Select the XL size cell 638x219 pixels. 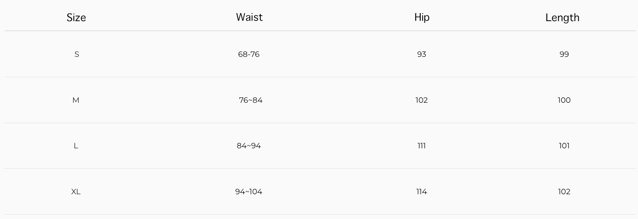click(76, 192)
